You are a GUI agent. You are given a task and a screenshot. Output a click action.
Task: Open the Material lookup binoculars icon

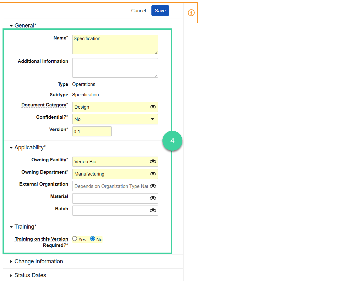pyautogui.click(x=153, y=198)
